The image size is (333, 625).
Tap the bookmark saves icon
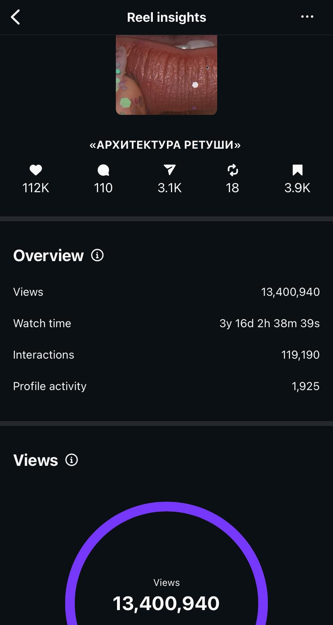[297, 170]
